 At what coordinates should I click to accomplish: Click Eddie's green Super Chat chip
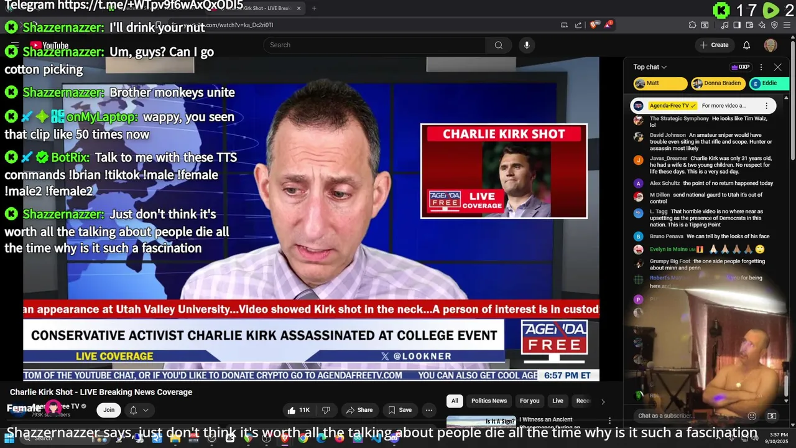[x=770, y=83]
